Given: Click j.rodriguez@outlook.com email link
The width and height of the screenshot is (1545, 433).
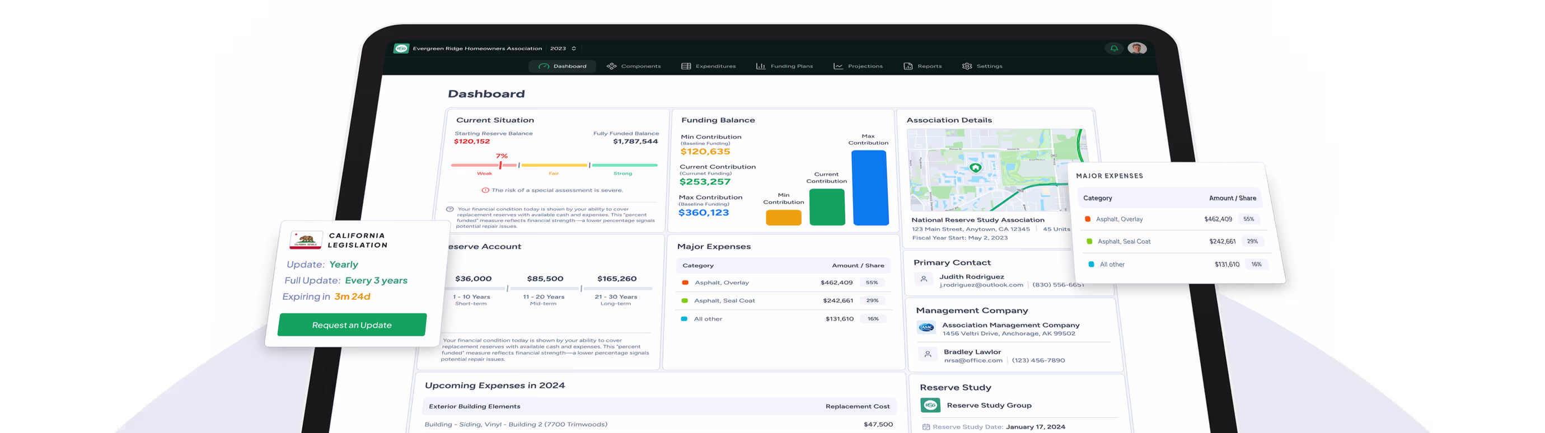Looking at the screenshot, I should [x=981, y=285].
